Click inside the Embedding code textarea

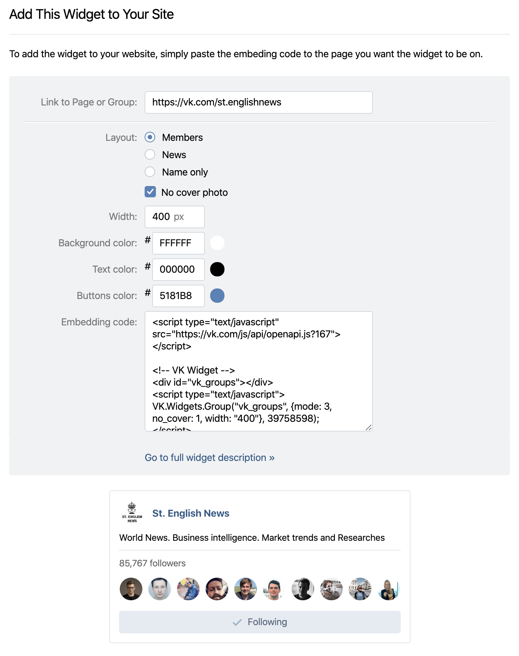point(258,371)
